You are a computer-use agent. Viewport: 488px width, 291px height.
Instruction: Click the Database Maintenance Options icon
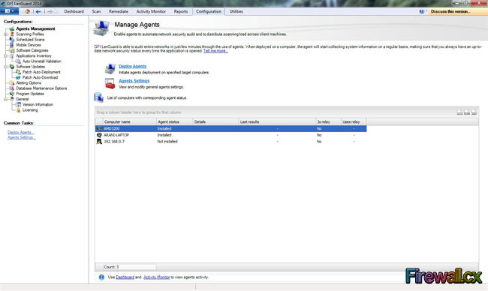click(x=11, y=88)
